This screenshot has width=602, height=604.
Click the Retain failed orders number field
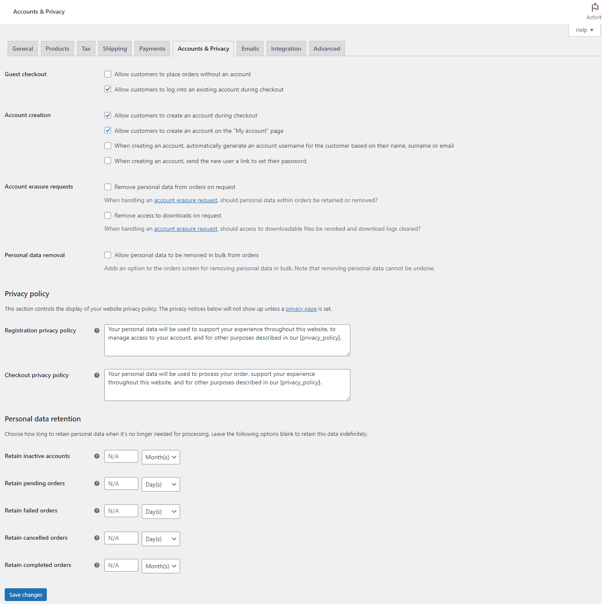point(121,511)
